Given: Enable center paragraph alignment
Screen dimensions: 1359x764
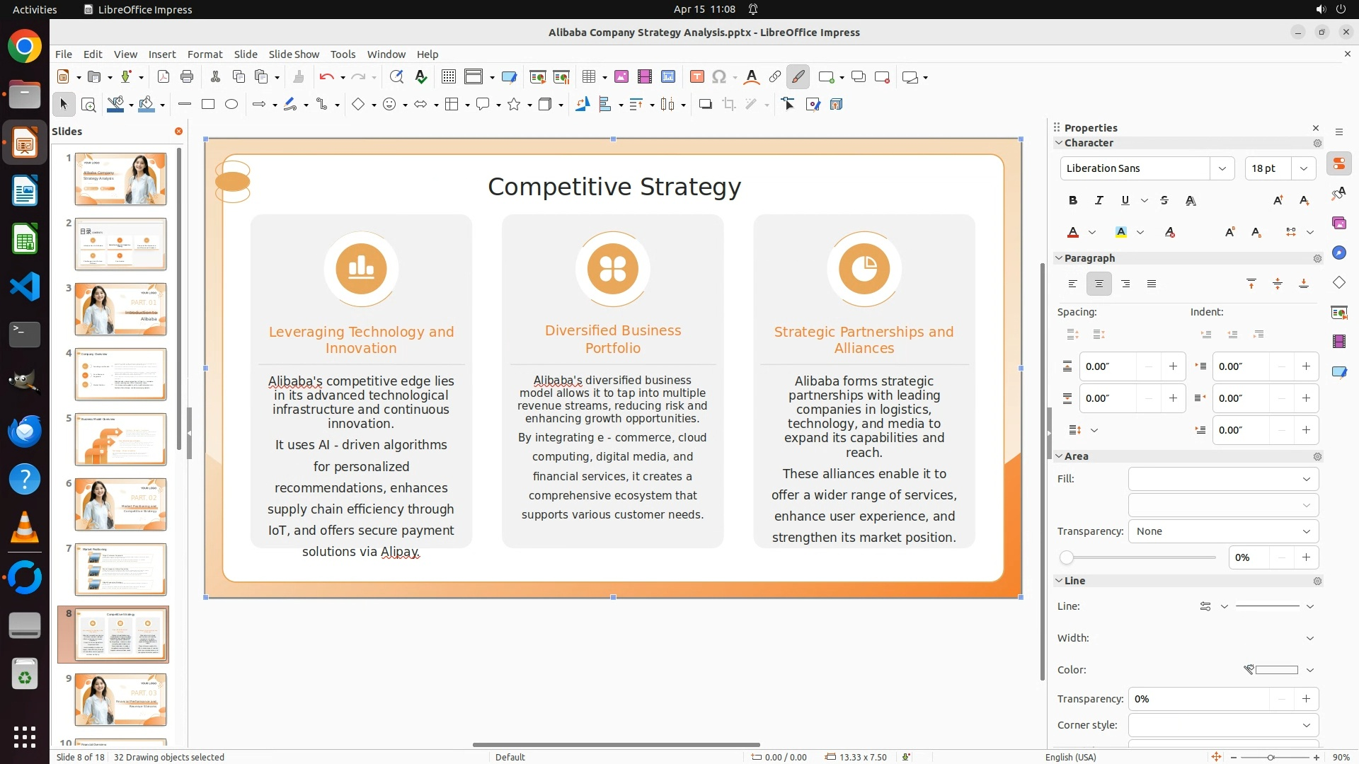Looking at the screenshot, I should coord(1099,284).
